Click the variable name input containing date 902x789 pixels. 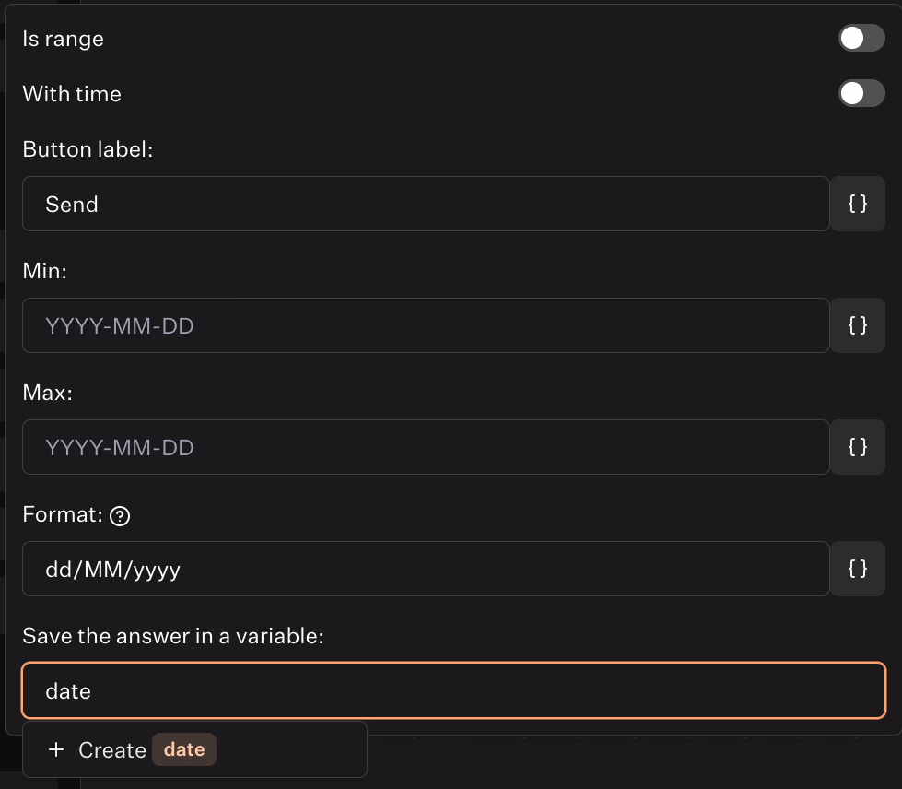[x=453, y=690]
